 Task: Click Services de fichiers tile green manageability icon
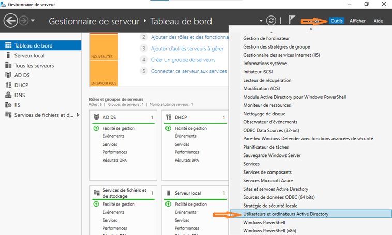click(x=96, y=204)
